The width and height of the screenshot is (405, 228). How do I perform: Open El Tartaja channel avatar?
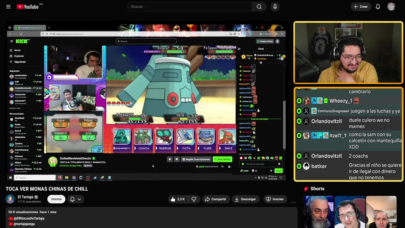tap(10, 199)
